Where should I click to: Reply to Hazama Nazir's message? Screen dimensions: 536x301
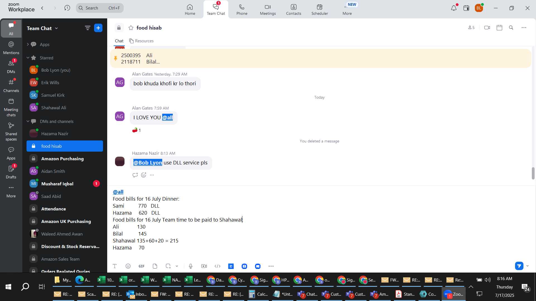[135, 175]
